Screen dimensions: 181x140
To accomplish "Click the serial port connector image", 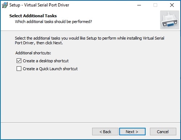I will (x=169, y=20).
